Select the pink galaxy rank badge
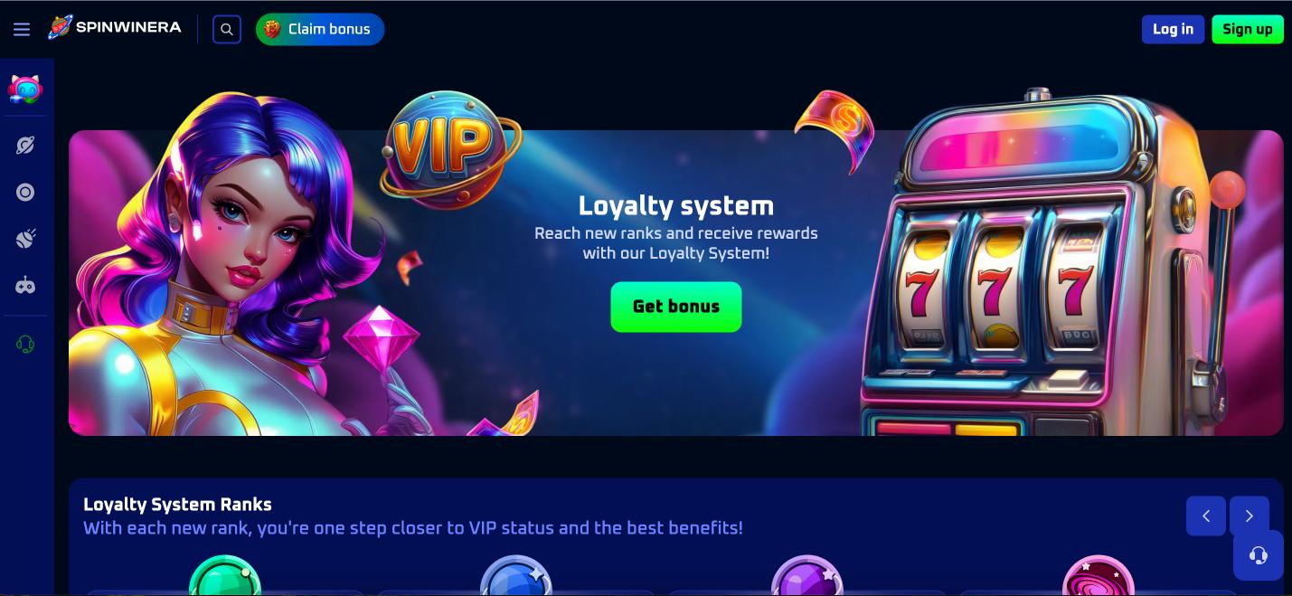The height and width of the screenshot is (596, 1292). coord(1098,575)
